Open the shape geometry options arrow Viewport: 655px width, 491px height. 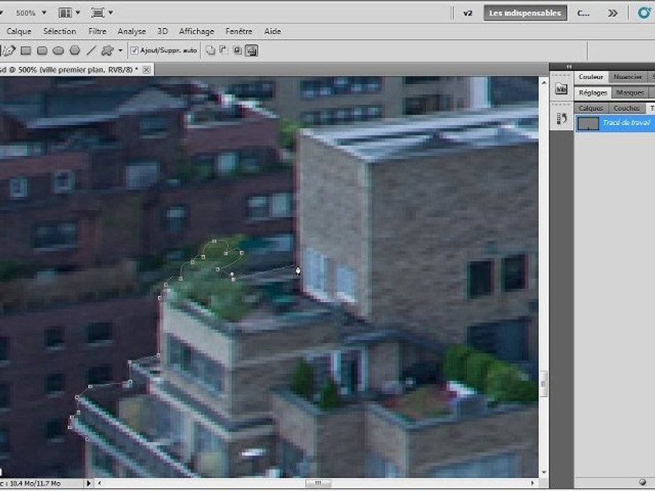point(120,50)
